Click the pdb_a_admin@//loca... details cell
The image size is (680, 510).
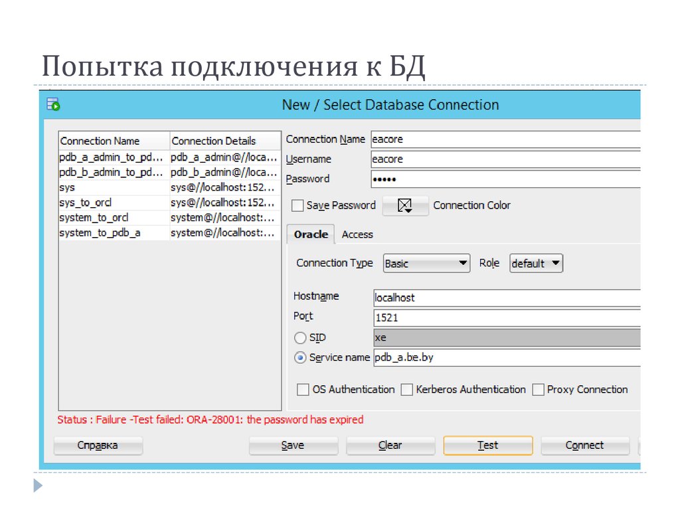(x=225, y=157)
